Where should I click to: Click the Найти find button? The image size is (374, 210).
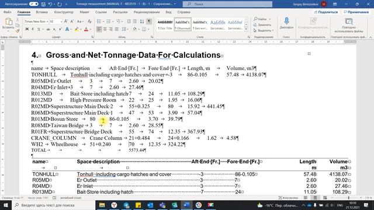coord(260,19)
